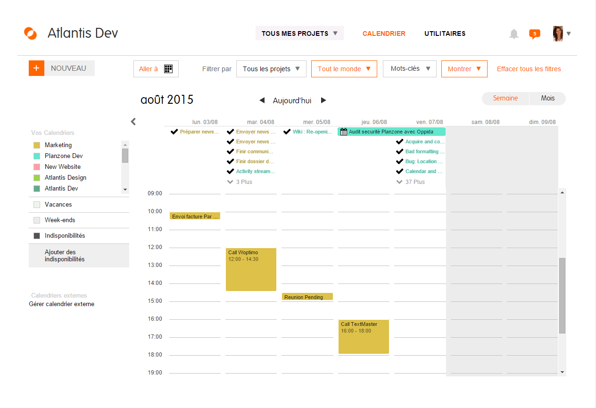Click Ajouter des indisponibilités
Screen dimensions: 596x408
pos(79,256)
